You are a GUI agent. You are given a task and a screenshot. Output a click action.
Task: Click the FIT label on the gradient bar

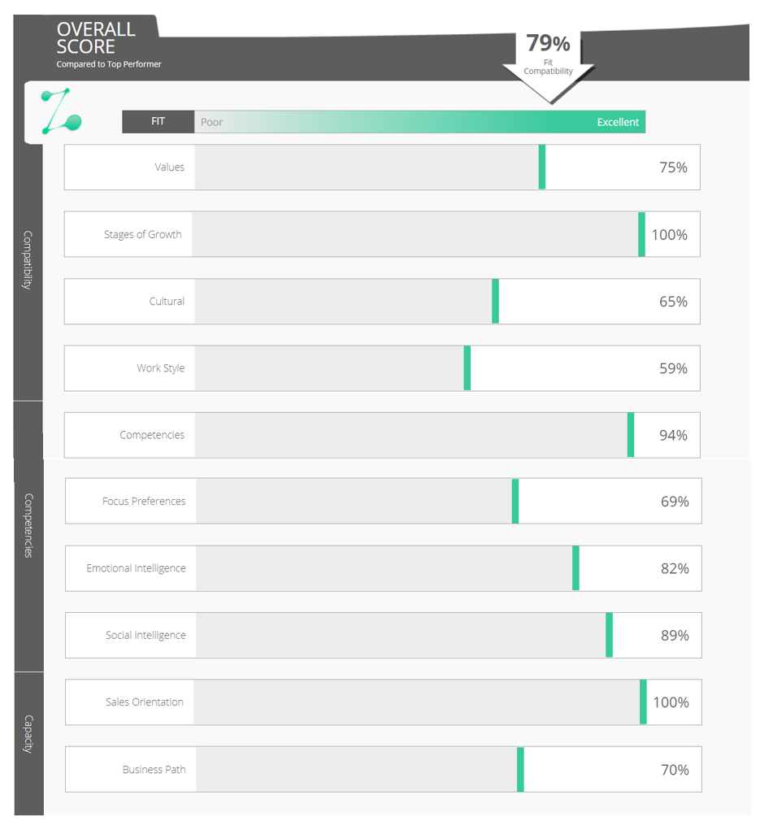point(159,122)
